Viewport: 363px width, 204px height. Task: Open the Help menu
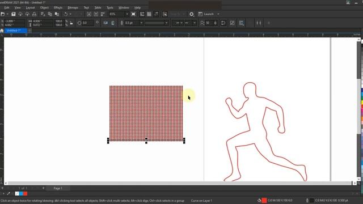tap(137, 7)
